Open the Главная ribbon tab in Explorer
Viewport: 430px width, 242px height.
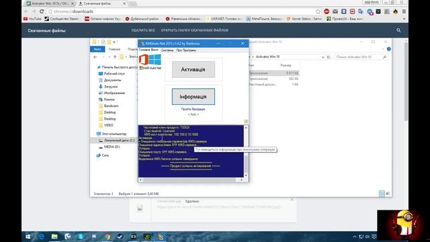click(114, 49)
